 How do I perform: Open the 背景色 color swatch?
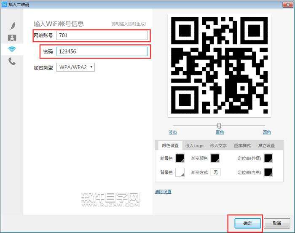coord(180,172)
